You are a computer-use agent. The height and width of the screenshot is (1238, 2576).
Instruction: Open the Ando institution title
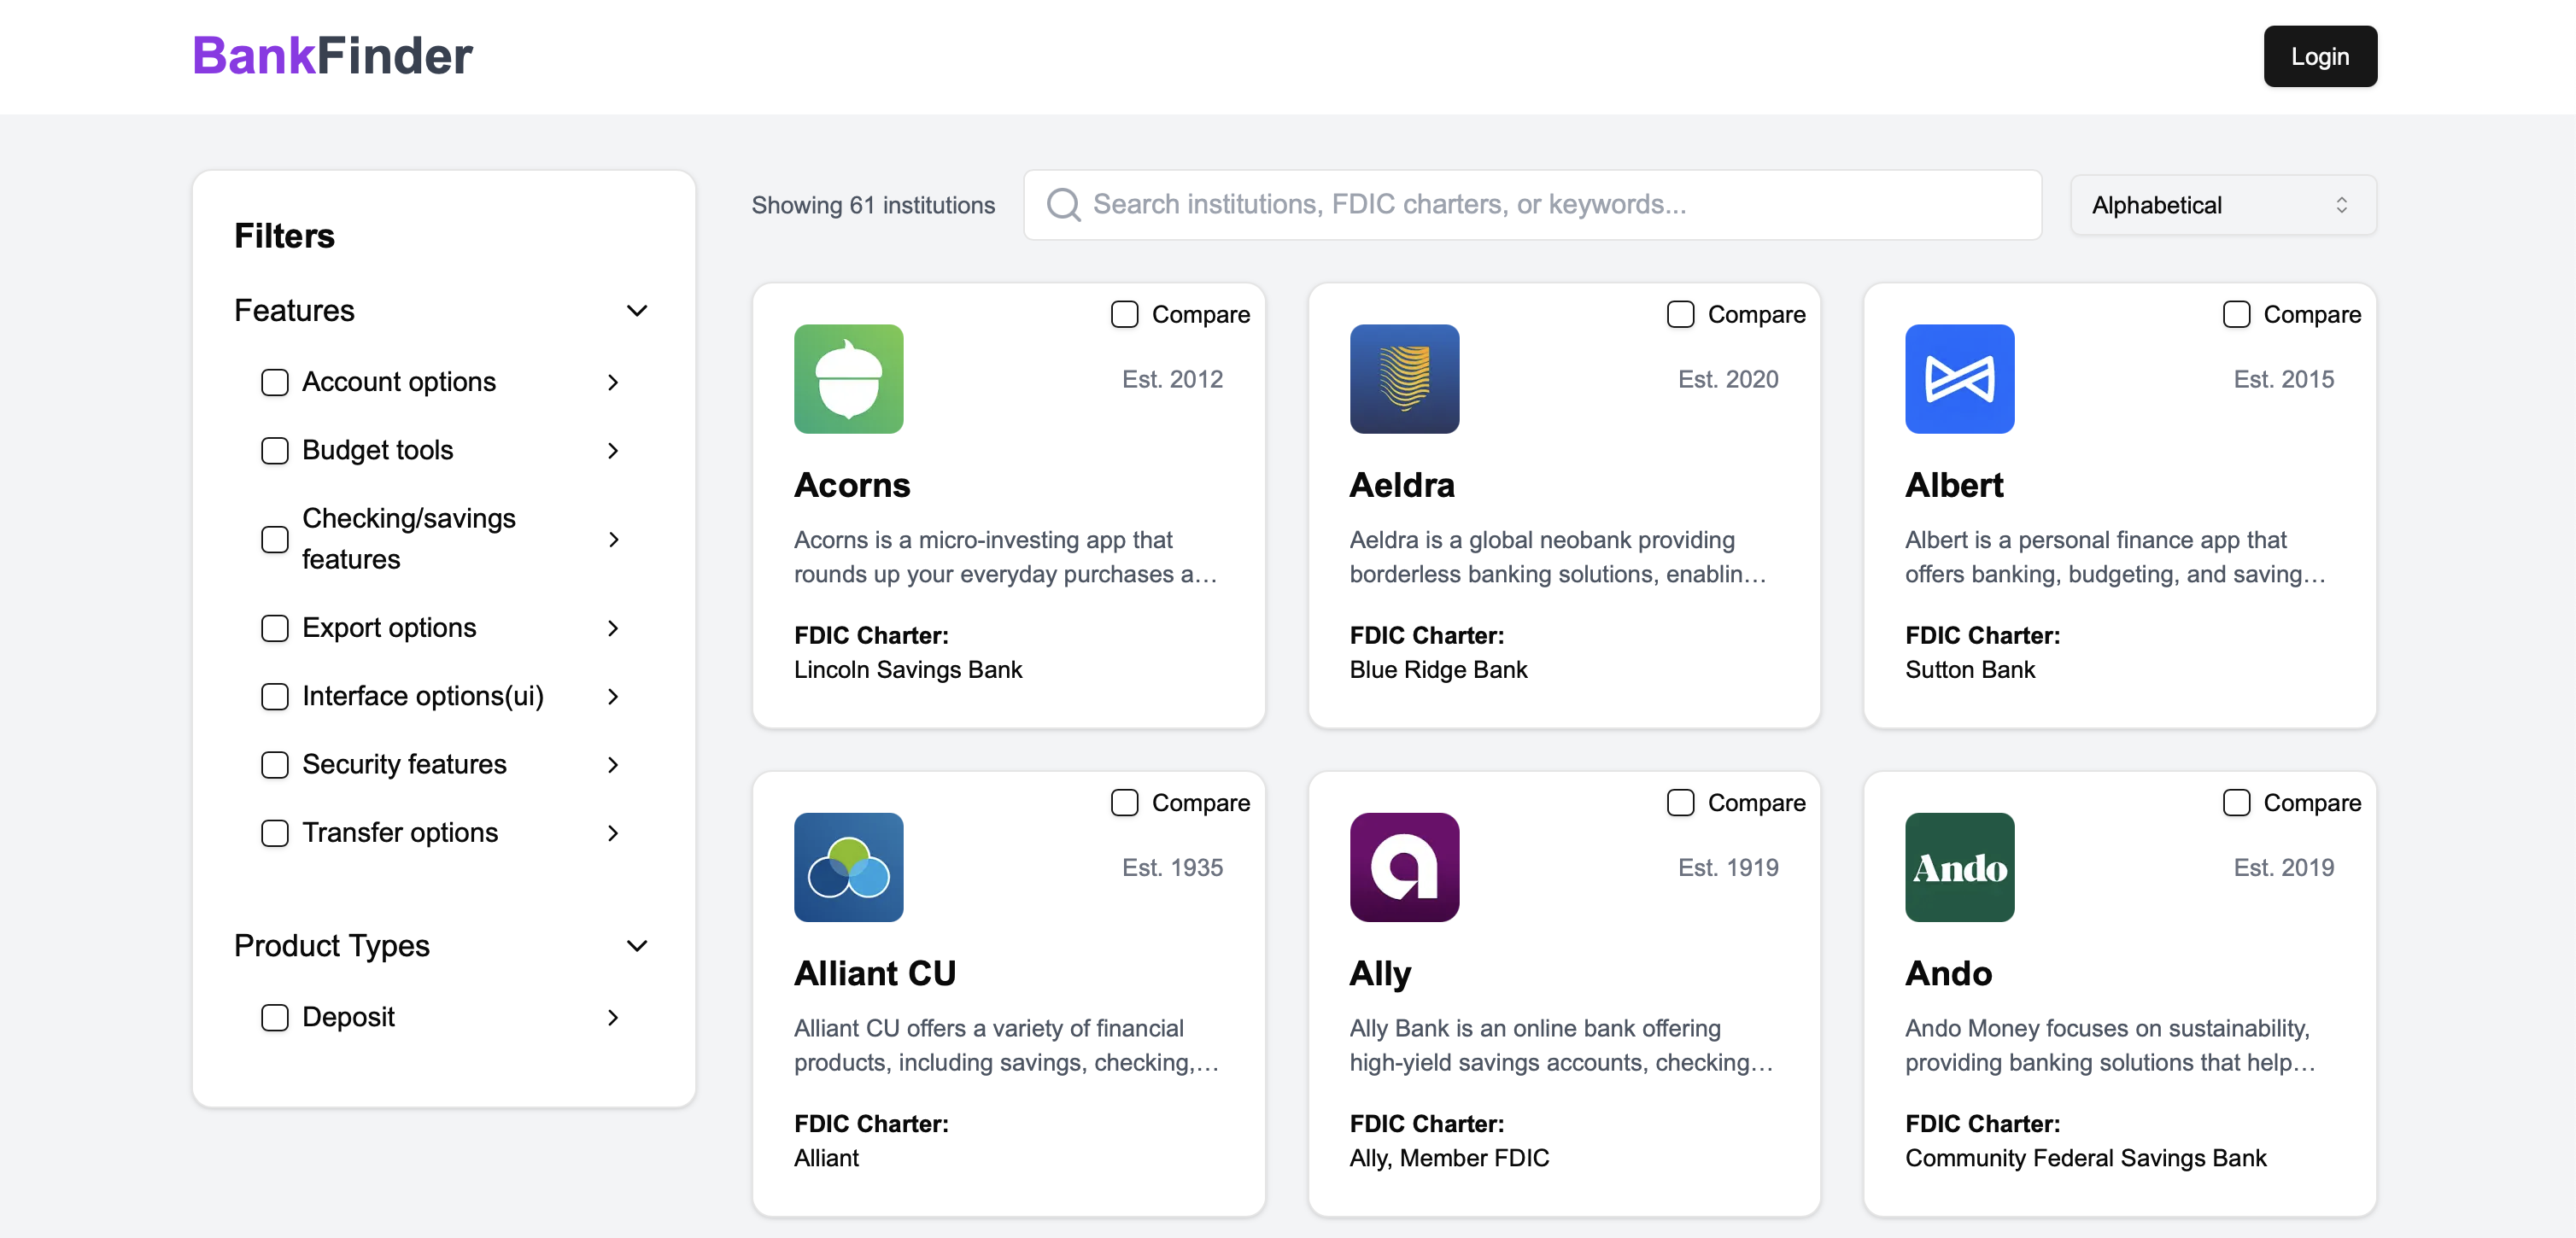click(x=1948, y=973)
